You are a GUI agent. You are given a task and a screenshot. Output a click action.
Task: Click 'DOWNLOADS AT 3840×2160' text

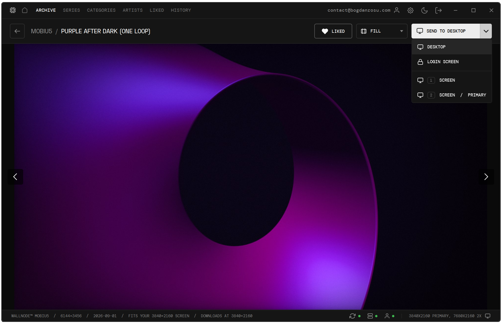click(x=227, y=316)
